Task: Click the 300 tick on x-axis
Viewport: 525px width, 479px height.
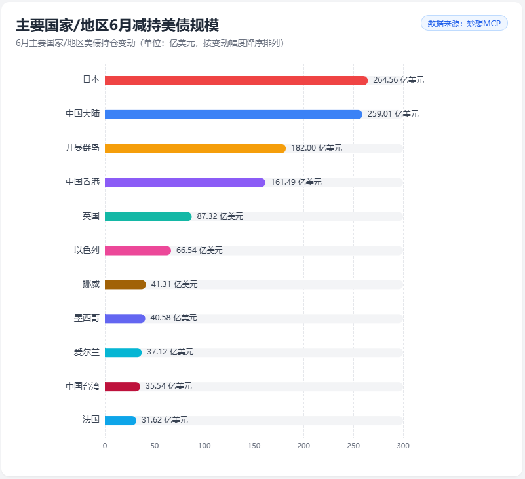Action: [x=403, y=446]
